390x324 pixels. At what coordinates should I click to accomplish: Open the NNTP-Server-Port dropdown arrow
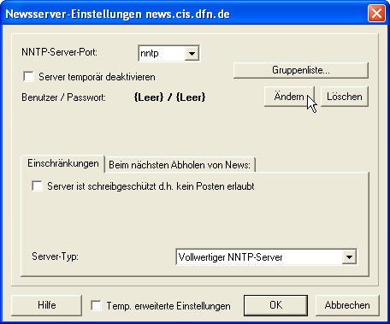pos(192,53)
